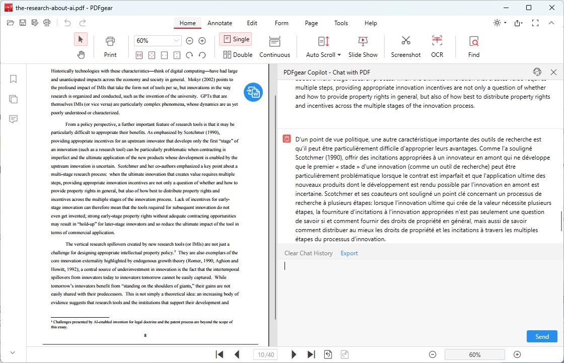Click Clear Chat History
This screenshot has height=363, width=564.
click(x=308, y=253)
